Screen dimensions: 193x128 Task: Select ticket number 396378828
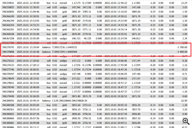8,92
